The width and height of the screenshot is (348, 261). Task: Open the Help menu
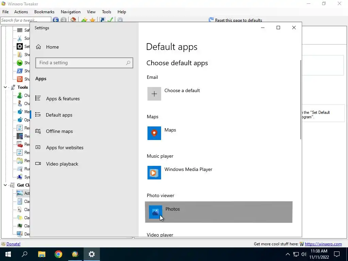point(122,12)
